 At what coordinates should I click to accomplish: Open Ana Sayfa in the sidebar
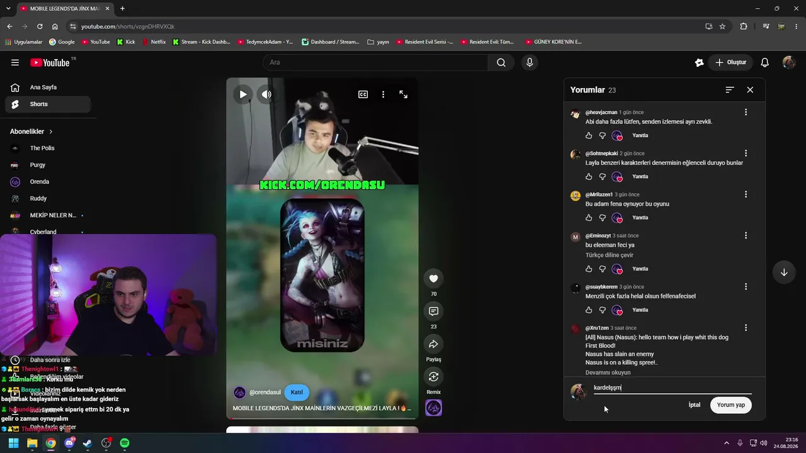(48, 87)
